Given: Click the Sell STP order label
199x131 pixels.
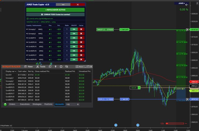Looking at the screenshot, I should tap(125, 99).
